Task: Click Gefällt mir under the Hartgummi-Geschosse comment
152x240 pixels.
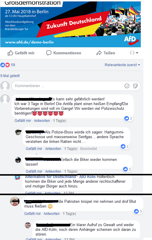Action: pos(34,148)
